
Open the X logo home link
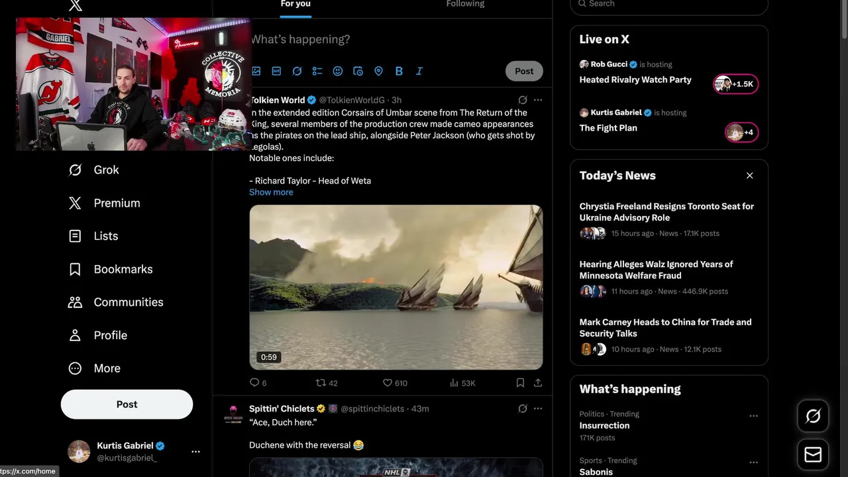[76, 5]
